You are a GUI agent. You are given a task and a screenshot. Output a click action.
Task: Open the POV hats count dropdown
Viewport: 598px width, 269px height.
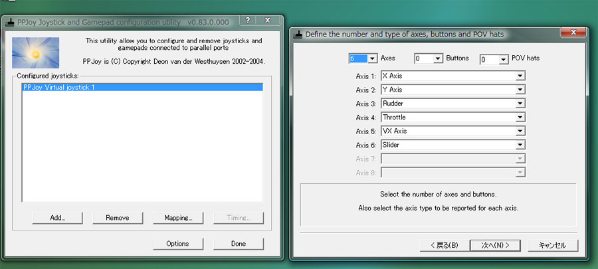503,59
